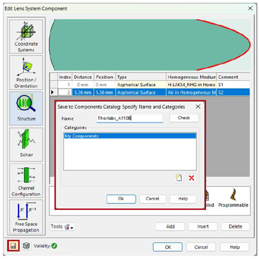This screenshot has height=259, width=260.
Task: Open the Solver settings icon
Action: (x=26, y=144)
